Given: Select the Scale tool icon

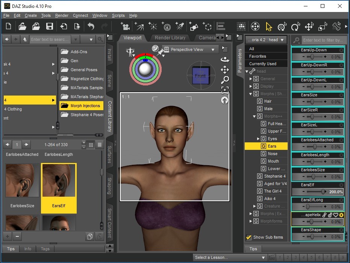Looking at the screenshot, I should [x=323, y=27].
